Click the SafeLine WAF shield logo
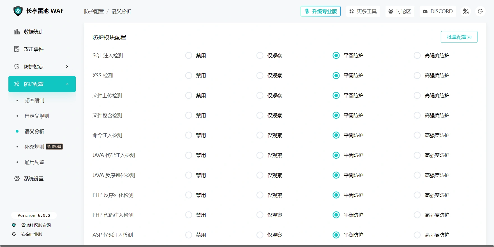 pyautogui.click(x=18, y=11)
